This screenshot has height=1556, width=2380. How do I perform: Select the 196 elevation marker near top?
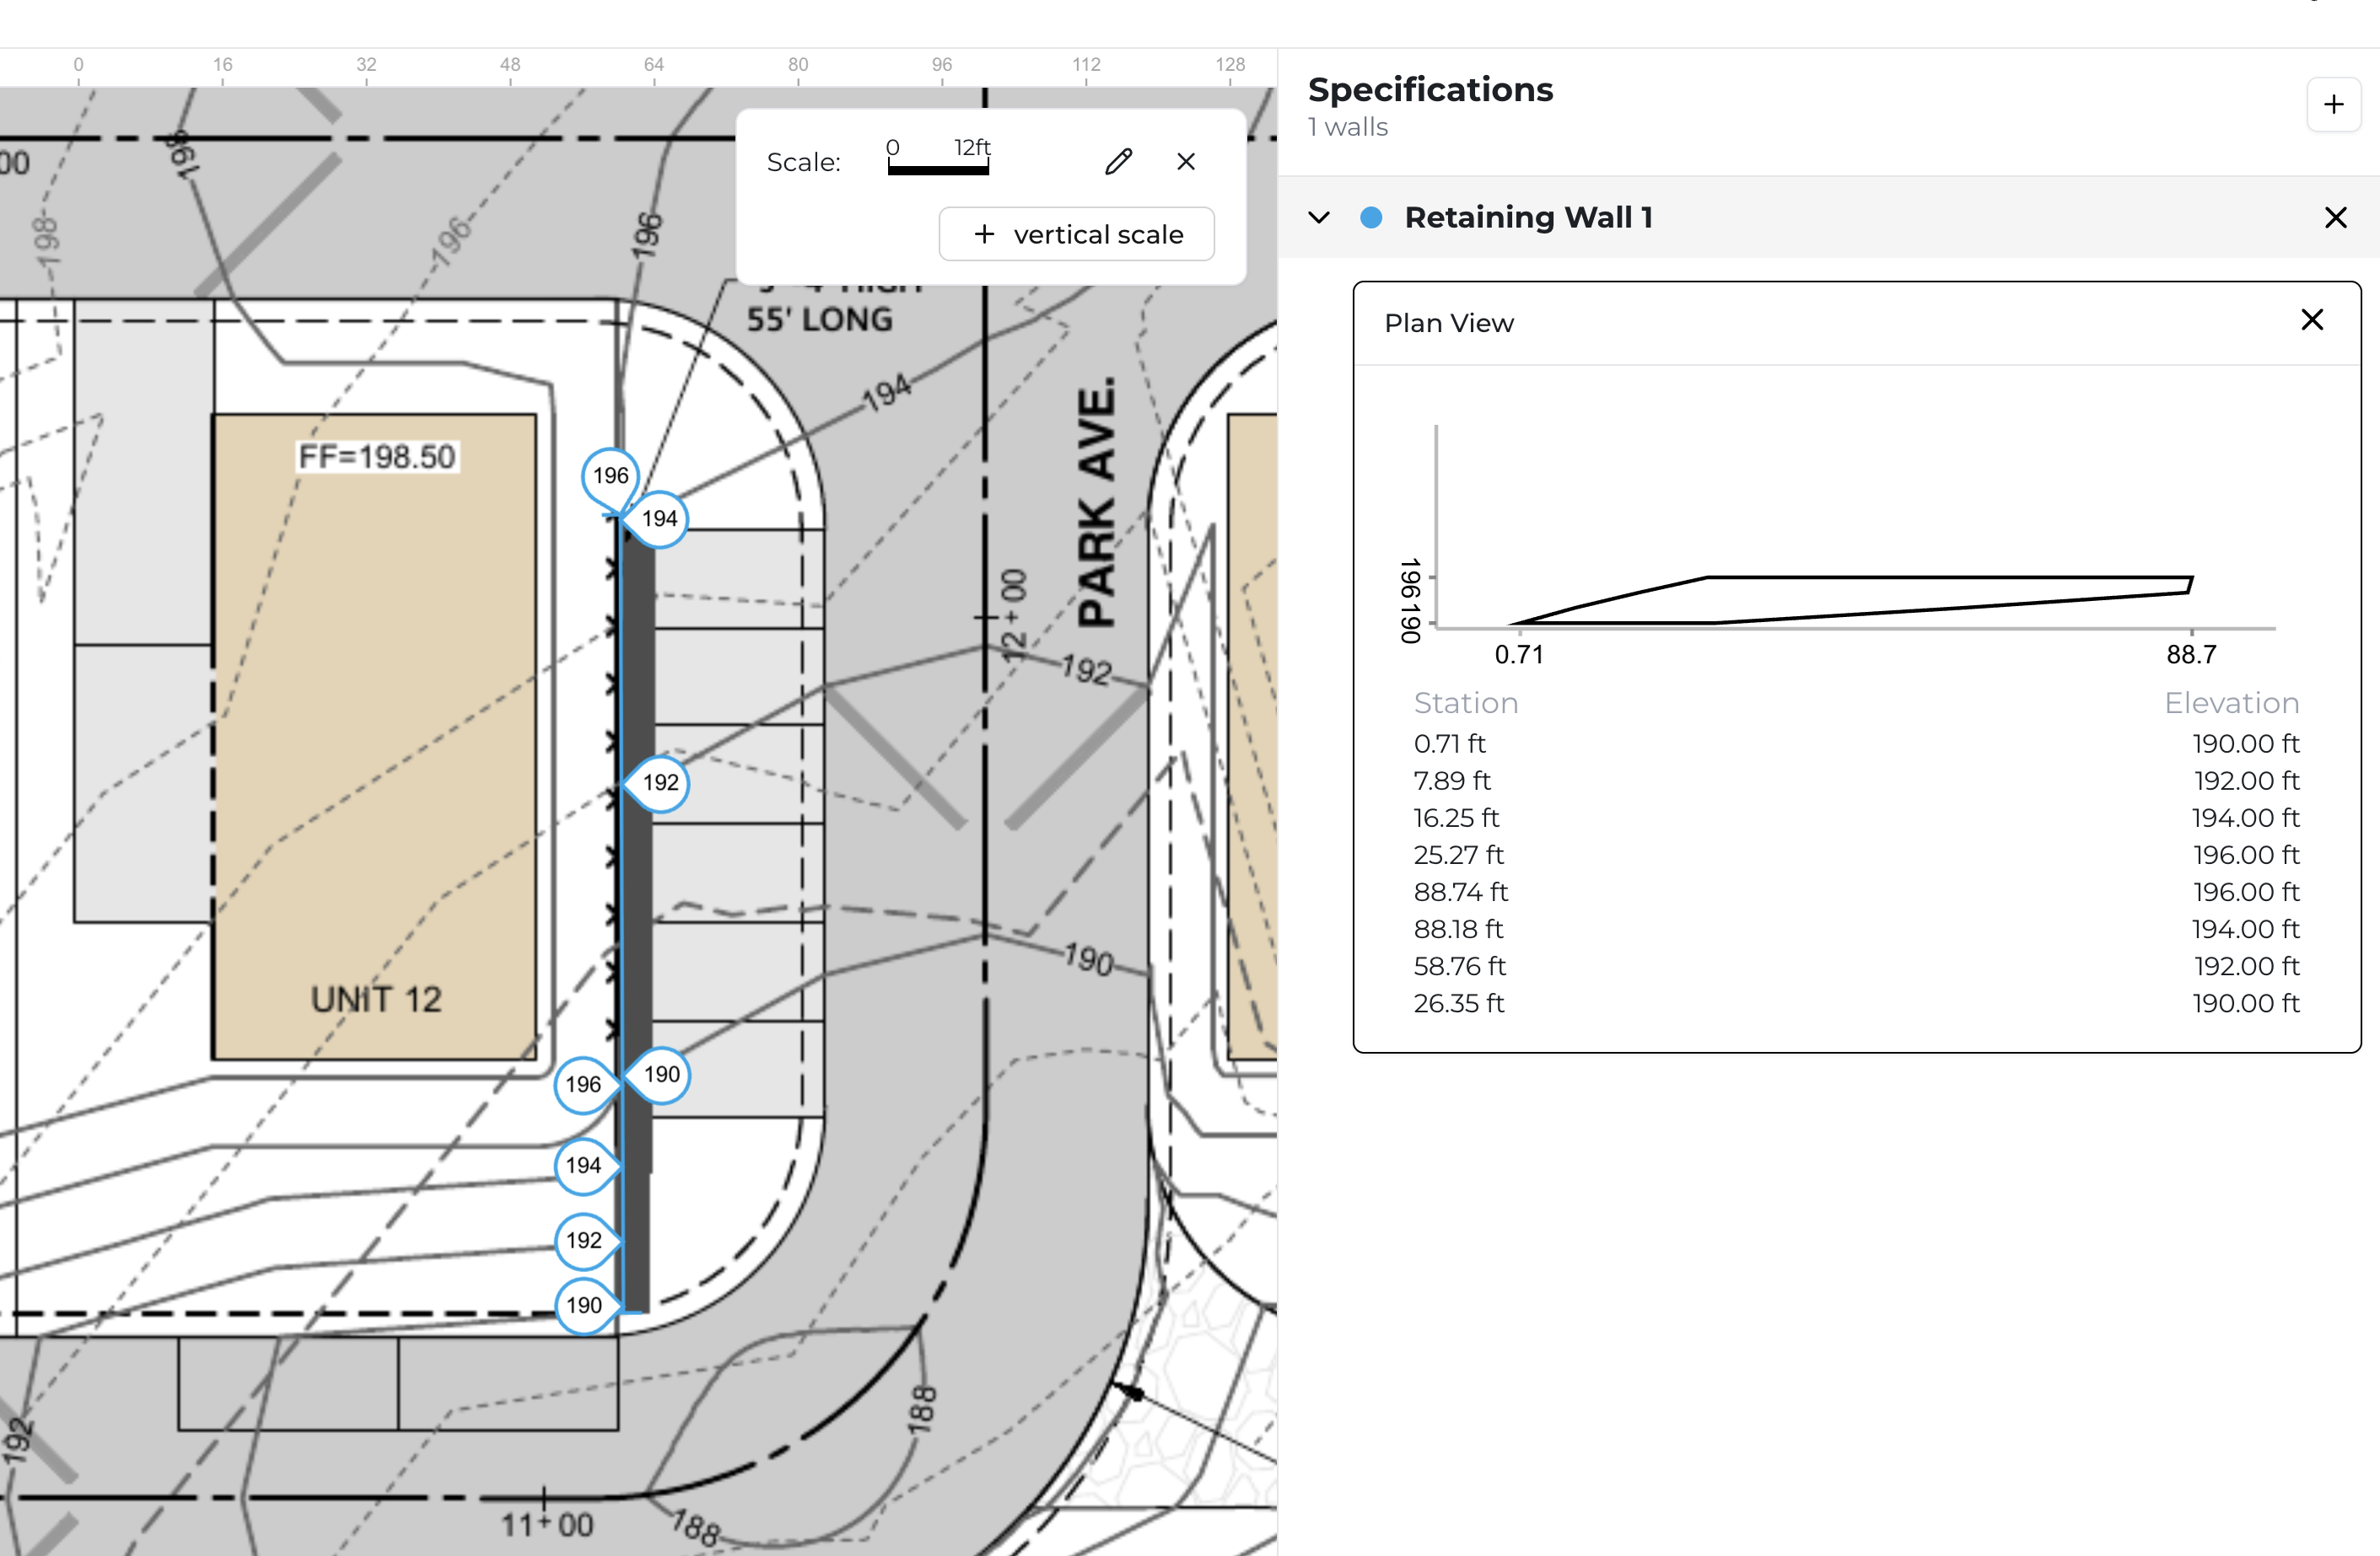[609, 475]
